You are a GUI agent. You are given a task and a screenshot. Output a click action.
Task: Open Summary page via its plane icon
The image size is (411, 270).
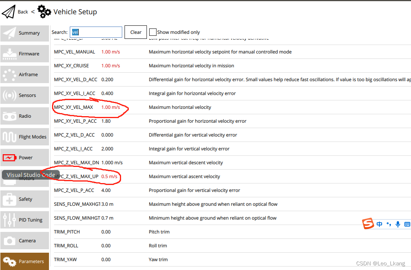9,33
